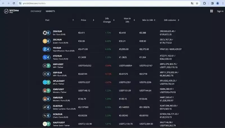Sort by 24h volume column arrows

click(x=179, y=20)
